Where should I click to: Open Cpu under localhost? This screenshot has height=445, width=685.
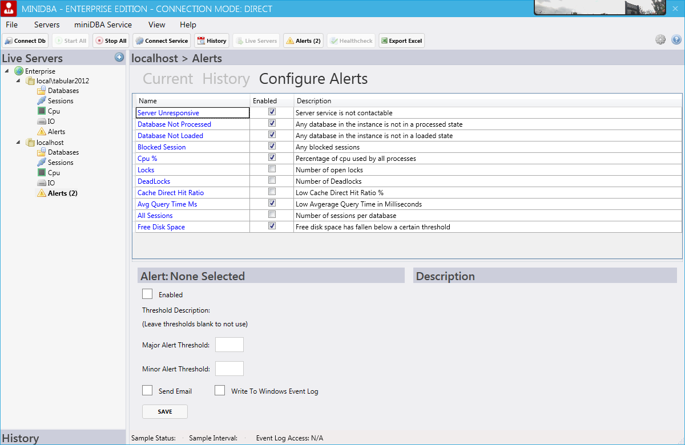tap(49, 173)
